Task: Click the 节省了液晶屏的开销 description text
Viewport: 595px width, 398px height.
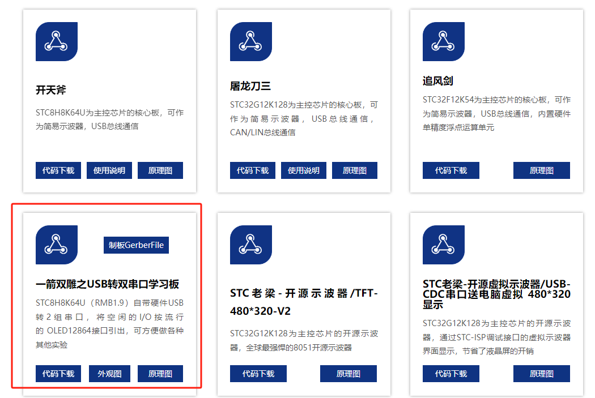Action: point(498,352)
